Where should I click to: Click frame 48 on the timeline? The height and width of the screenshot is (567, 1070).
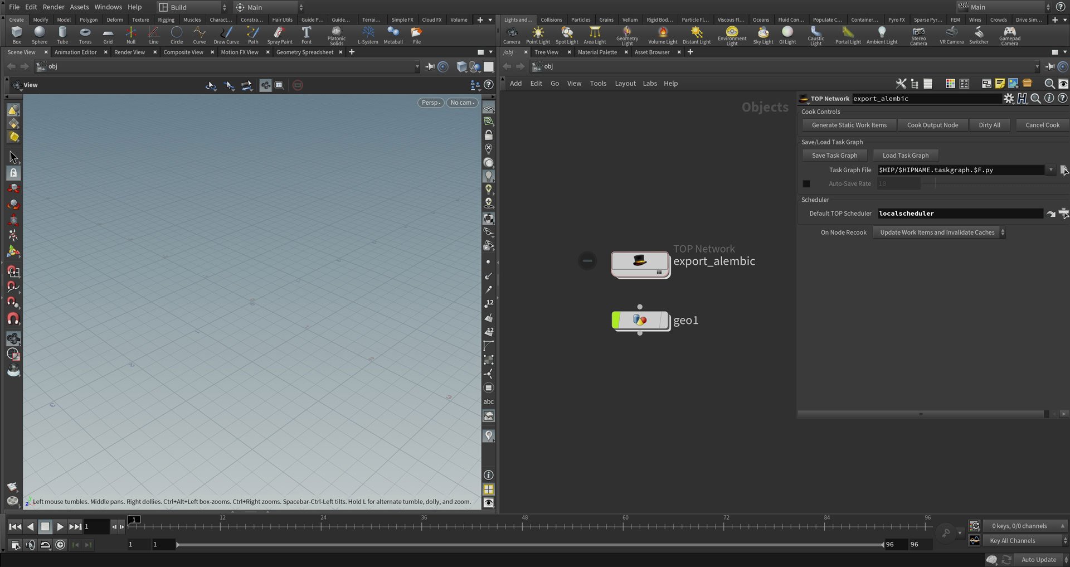coord(524,525)
